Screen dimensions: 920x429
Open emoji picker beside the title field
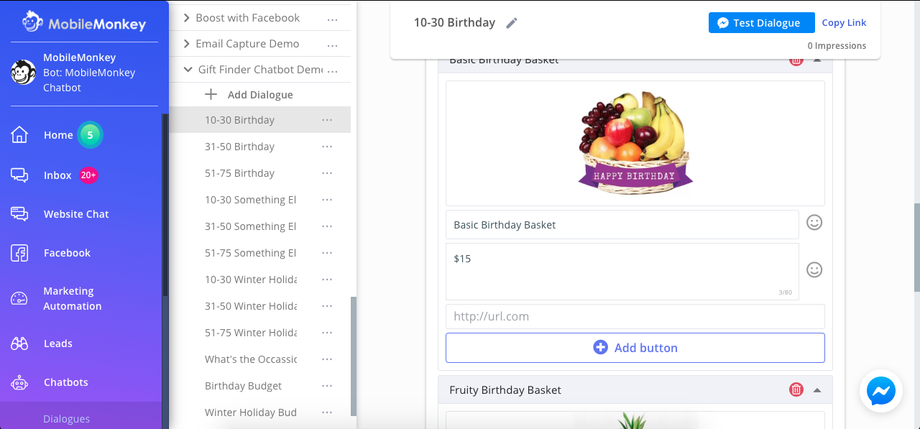[814, 222]
